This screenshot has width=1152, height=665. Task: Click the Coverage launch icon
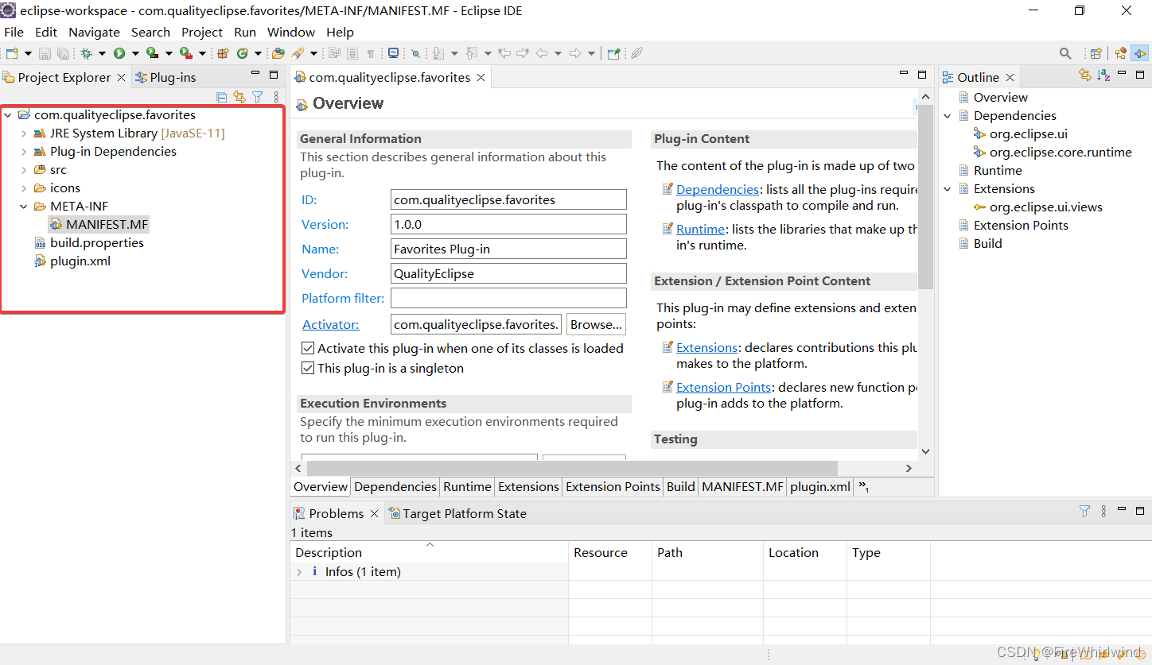(152, 53)
